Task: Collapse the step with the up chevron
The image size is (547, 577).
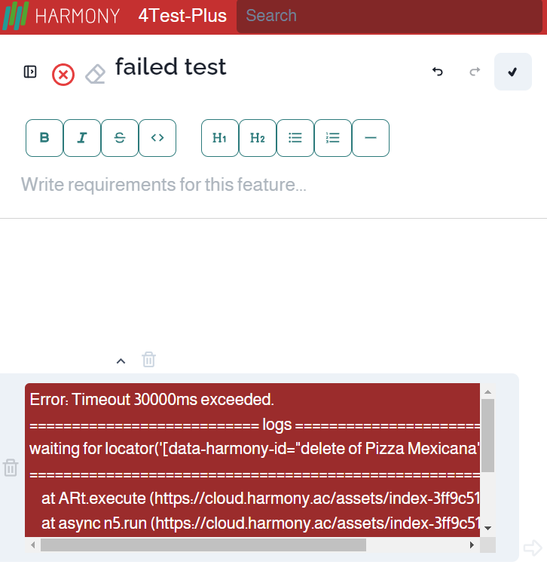Action: tap(121, 361)
